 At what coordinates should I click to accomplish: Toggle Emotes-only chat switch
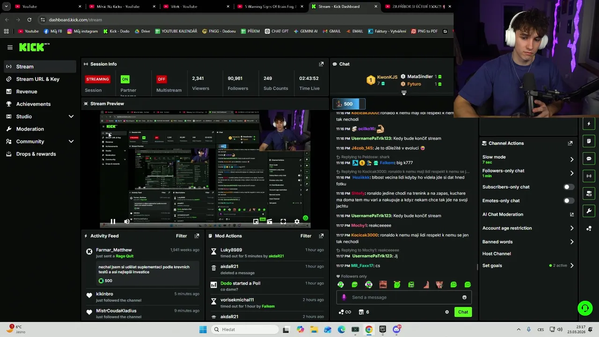point(569,200)
